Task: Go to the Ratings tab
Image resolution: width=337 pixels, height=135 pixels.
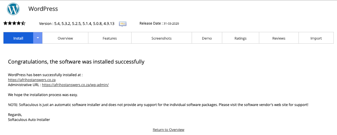Action: [240, 38]
